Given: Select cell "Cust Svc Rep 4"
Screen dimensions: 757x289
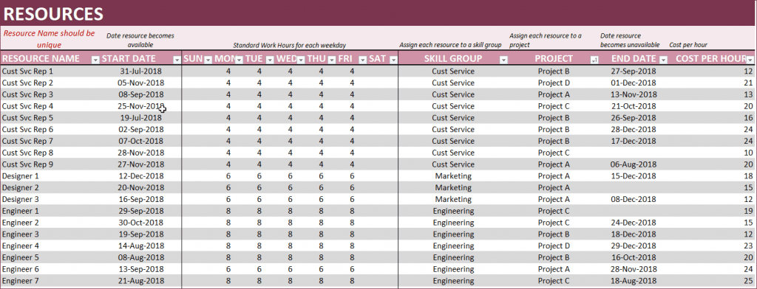Looking at the screenshot, I should click(28, 106).
